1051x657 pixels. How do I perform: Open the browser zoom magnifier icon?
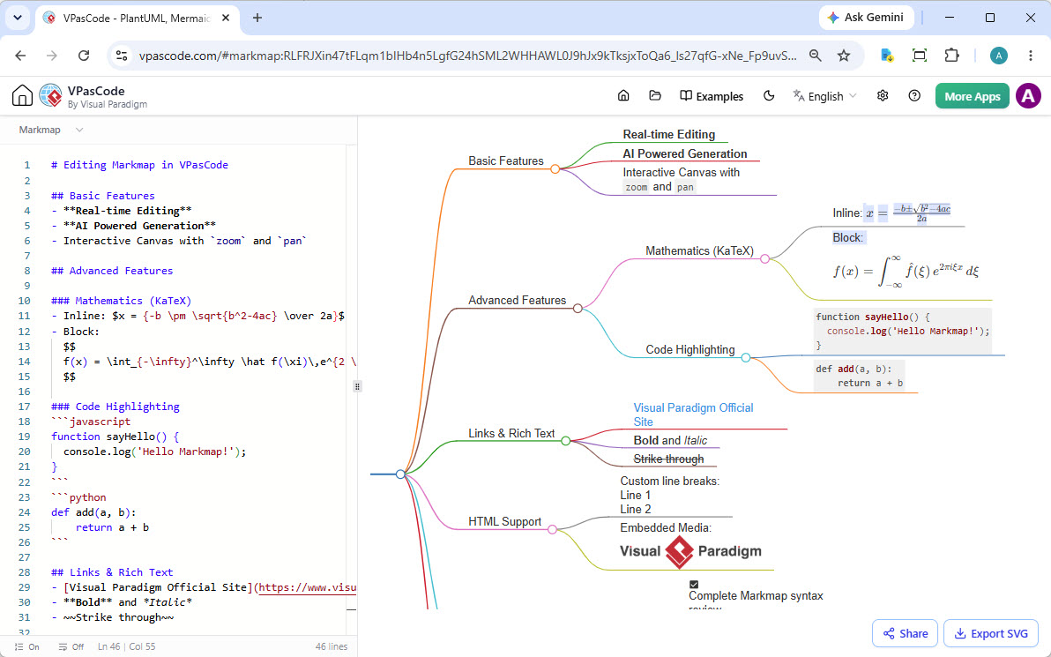[x=815, y=56]
